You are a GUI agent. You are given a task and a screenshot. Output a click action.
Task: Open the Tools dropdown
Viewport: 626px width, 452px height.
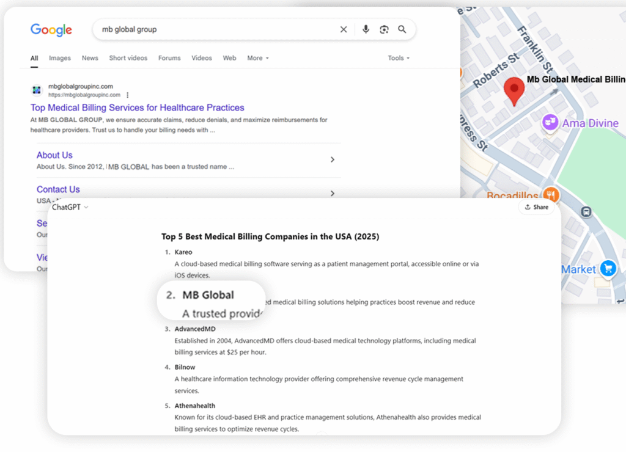click(x=399, y=58)
